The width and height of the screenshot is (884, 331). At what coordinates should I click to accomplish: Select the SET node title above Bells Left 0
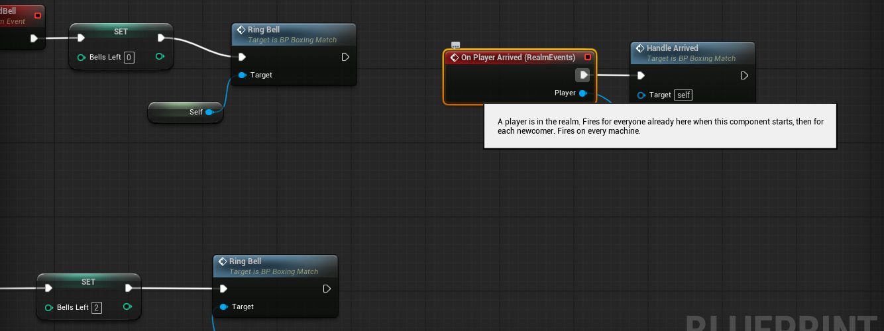pyautogui.click(x=121, y=31)
